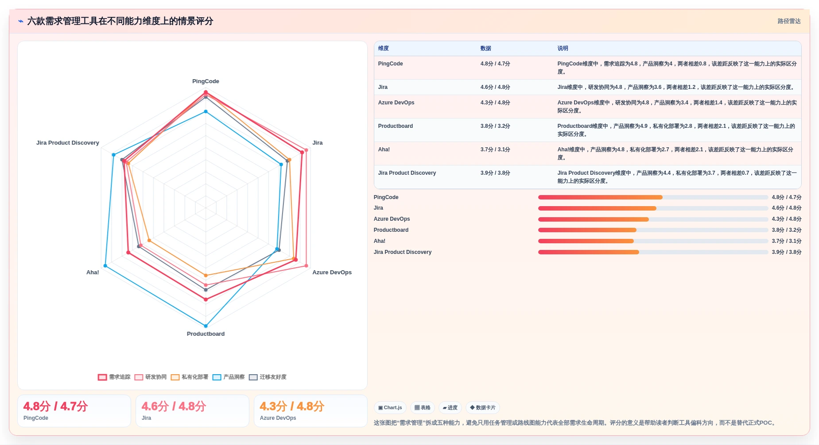Click the Jira Product Discovery progress bar
The image size is (819, 445).
pos(653,252)
